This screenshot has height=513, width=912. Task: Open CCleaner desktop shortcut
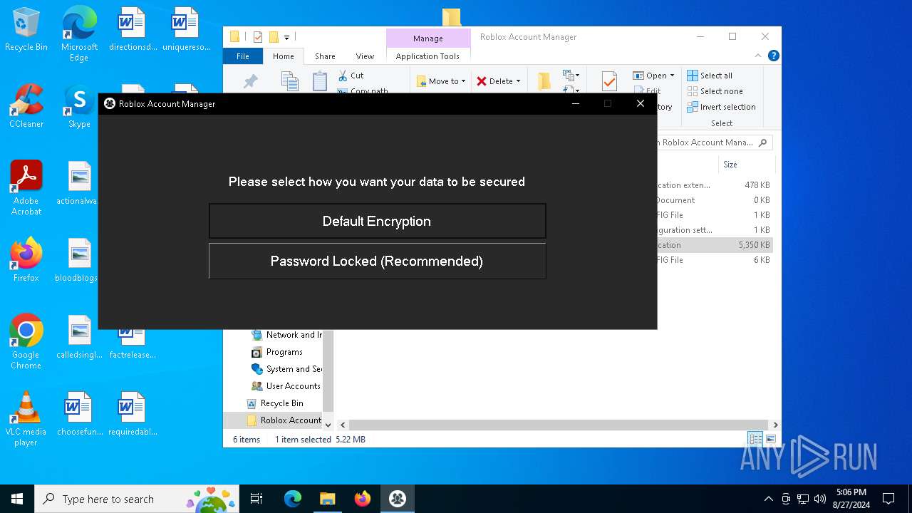point(26,107)
